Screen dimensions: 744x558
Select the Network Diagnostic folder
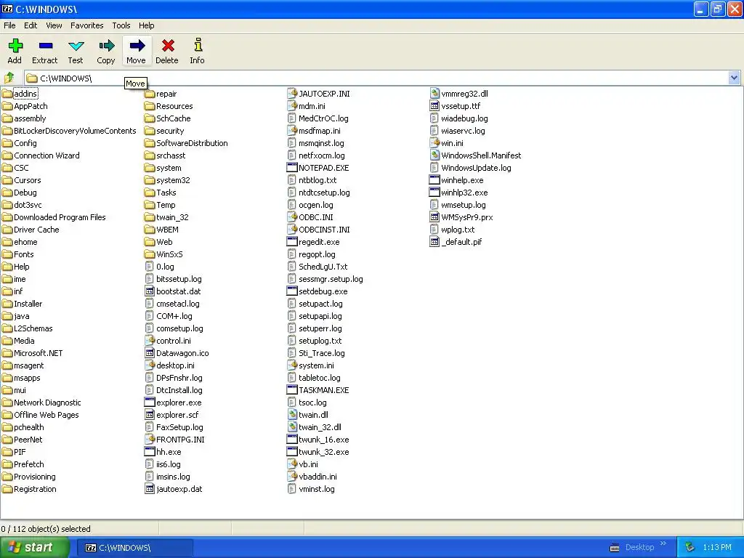click(x=41, y=403)
